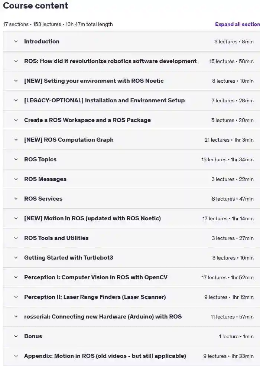Click the 13 lectures 1hr 34min label
The image size is (260, 366).
pos(227,159)
